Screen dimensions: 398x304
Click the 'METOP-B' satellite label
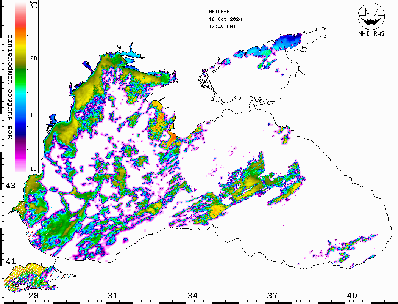point(219,11)
